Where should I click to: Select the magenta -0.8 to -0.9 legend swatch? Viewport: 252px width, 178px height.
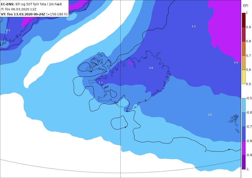244,148
